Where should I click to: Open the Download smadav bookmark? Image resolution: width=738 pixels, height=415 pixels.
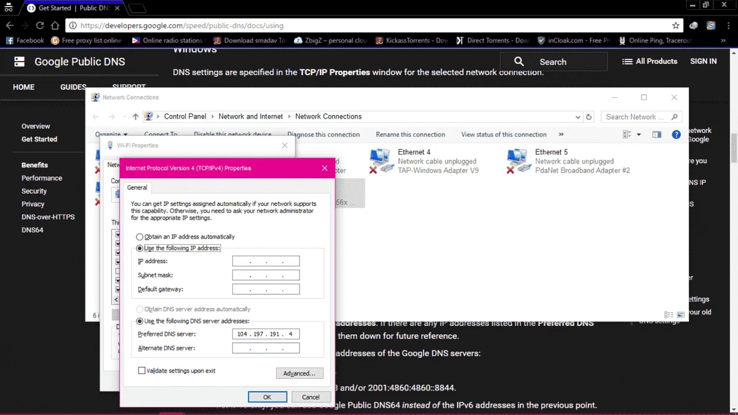pos(249,41)
